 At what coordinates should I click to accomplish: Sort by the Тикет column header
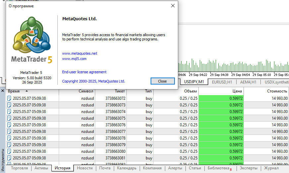click(x=111, y=91)
